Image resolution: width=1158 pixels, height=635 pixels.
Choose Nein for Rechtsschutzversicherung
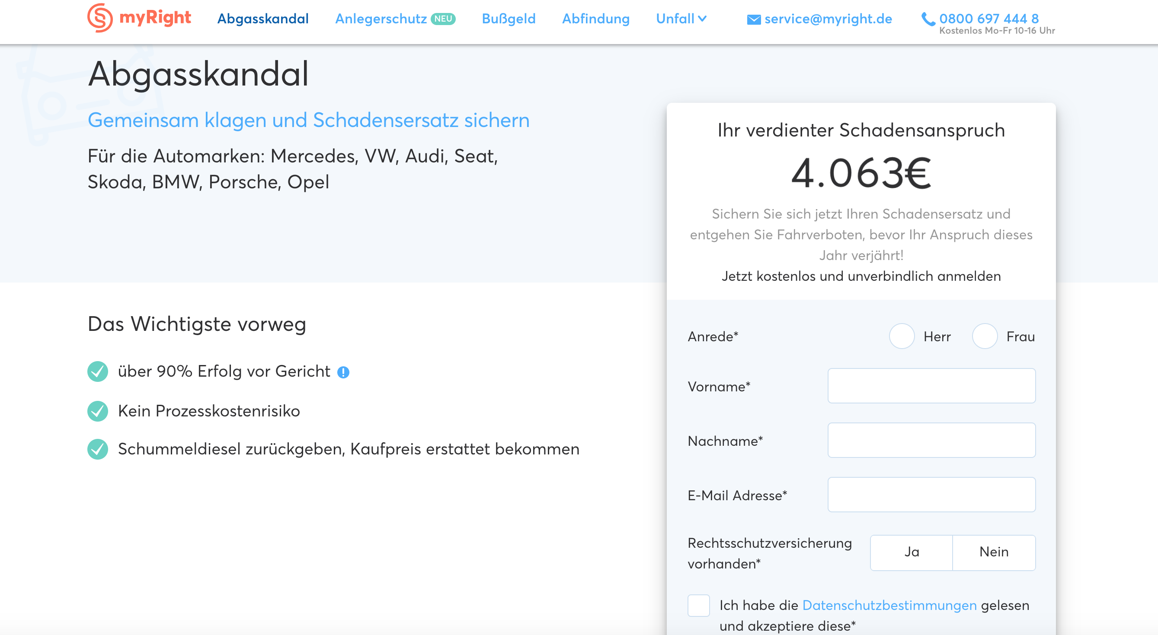994,552
